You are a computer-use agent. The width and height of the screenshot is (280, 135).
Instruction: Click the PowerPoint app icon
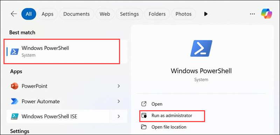tap(14, 86)
